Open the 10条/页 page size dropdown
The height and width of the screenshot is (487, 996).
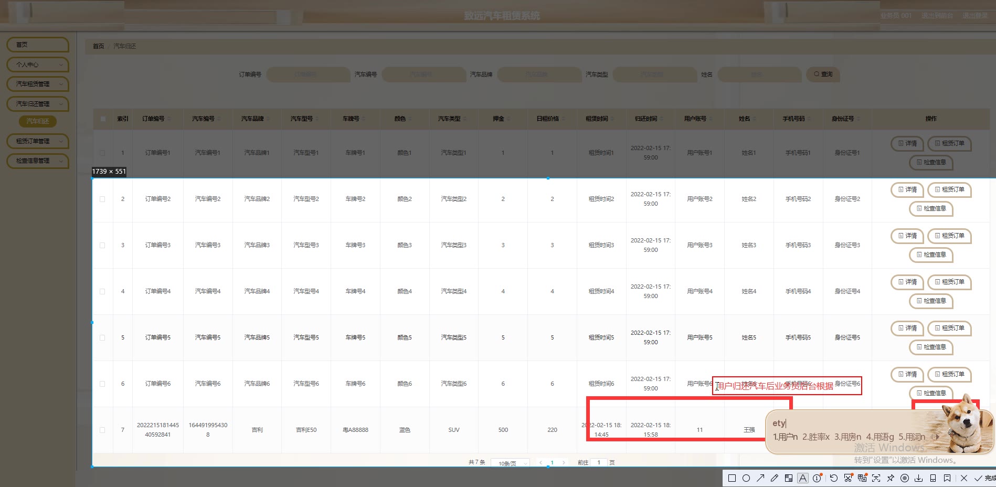coord(510,463)
